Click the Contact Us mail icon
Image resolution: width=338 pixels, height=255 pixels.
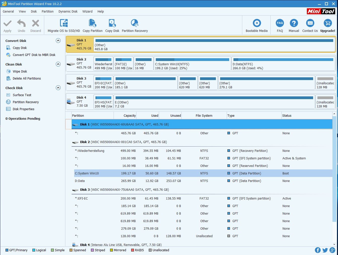pos(310,23)
